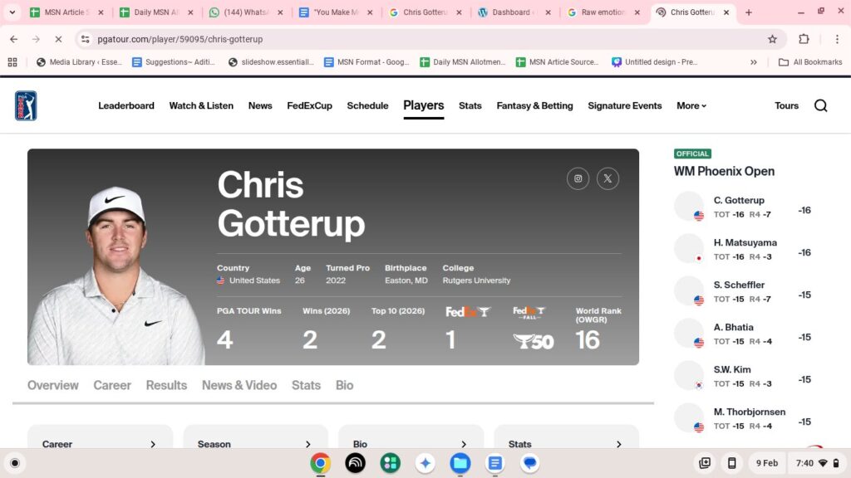Show hidden bookmarks with double-chevron

pyautogui.click(x=753, y=62)
